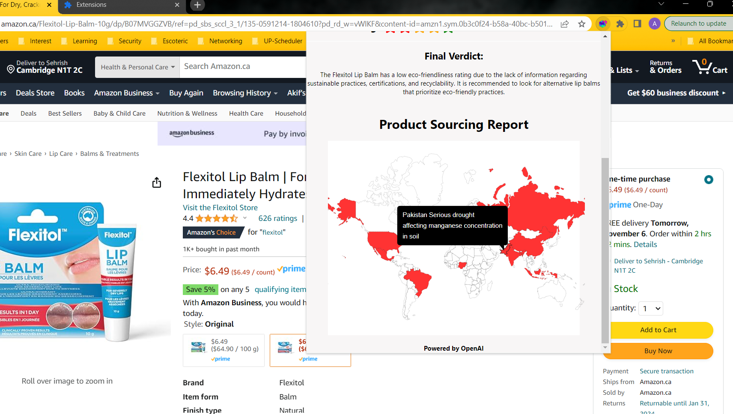
Task: Show more bookmarks with double chevron
Action: tap(673, 41)
